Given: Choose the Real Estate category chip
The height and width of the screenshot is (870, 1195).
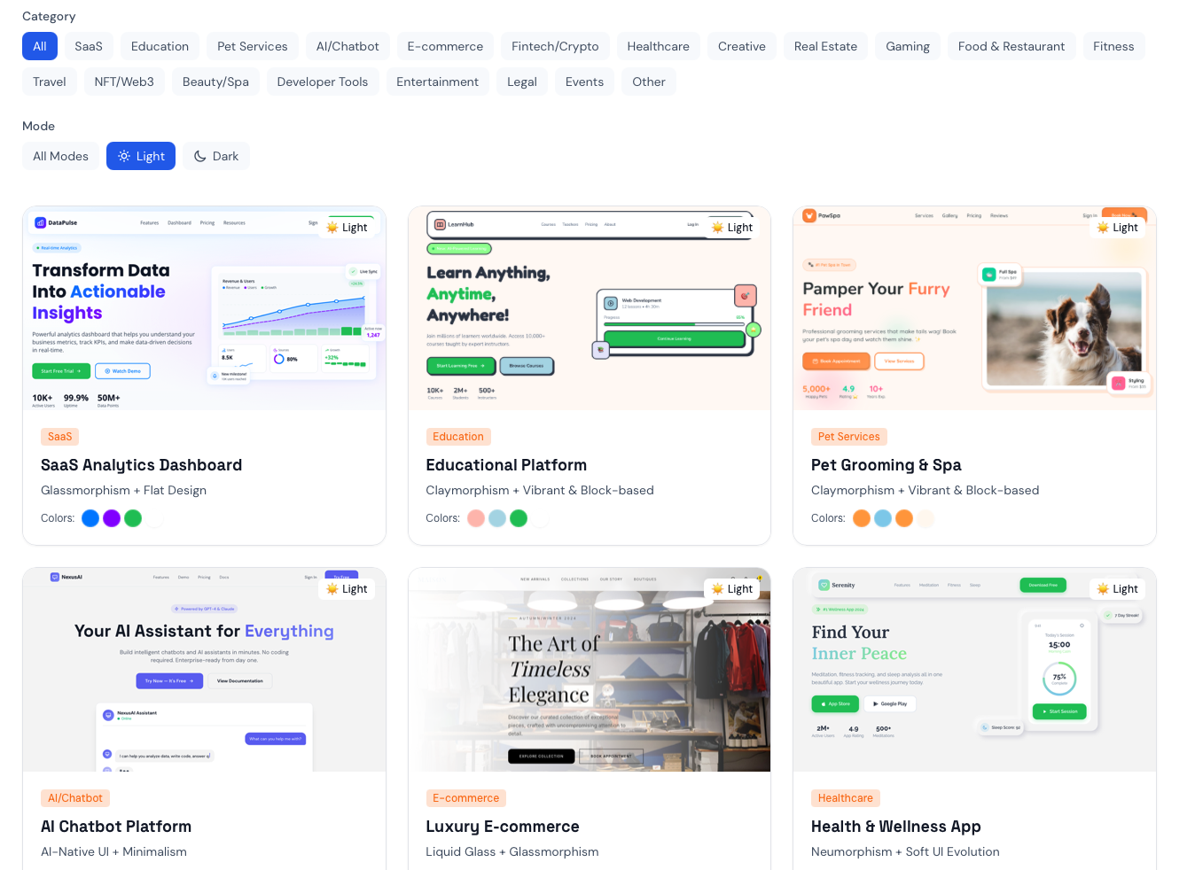Looking at the screenshot, I should (825, 46).
